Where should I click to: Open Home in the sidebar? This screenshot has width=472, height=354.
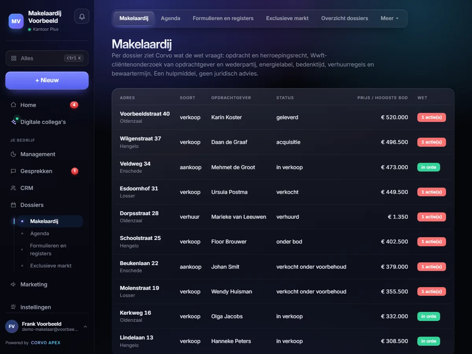click(x=47, y=105)
